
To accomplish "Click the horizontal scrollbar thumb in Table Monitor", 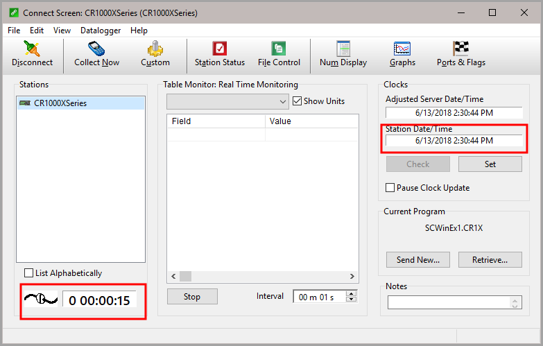I will (185, 276).
